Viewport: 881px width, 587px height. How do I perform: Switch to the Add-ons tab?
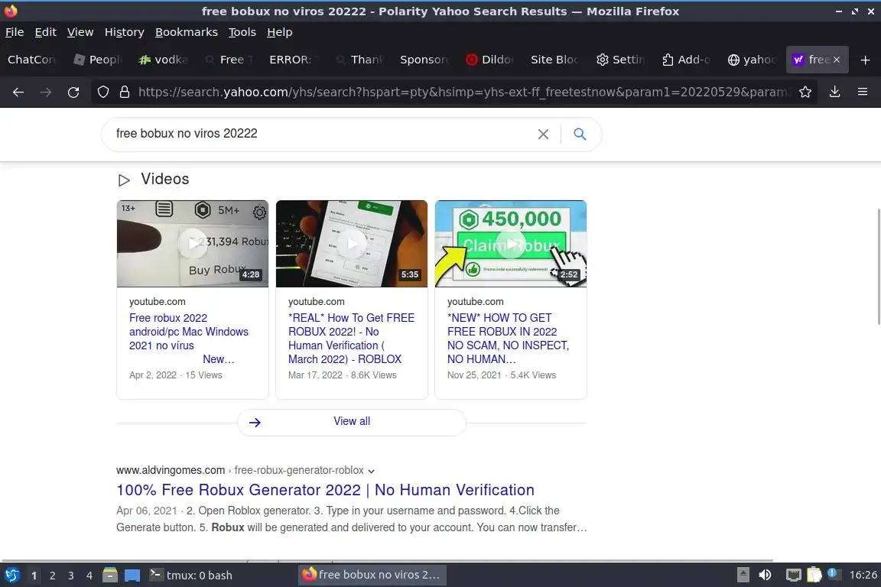pos(687,60)
